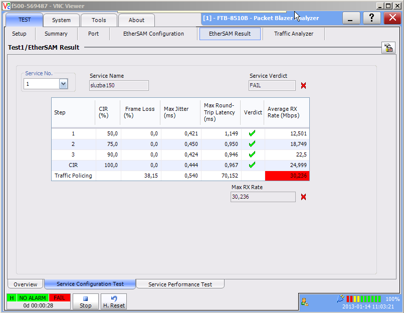404x313 pixels.
Task: Click the red 30,236 Average RX Rate cell
Action: click(287, 176)
